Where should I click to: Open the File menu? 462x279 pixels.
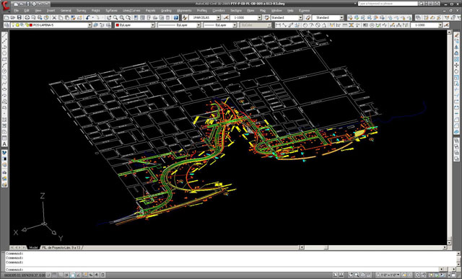click(16, 11)
